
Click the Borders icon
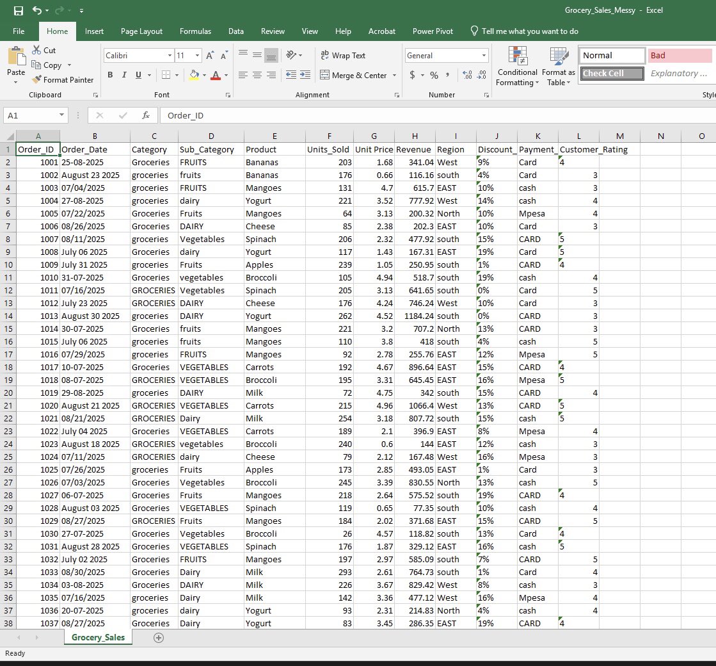pyautogui.click(x=166, y=75)
